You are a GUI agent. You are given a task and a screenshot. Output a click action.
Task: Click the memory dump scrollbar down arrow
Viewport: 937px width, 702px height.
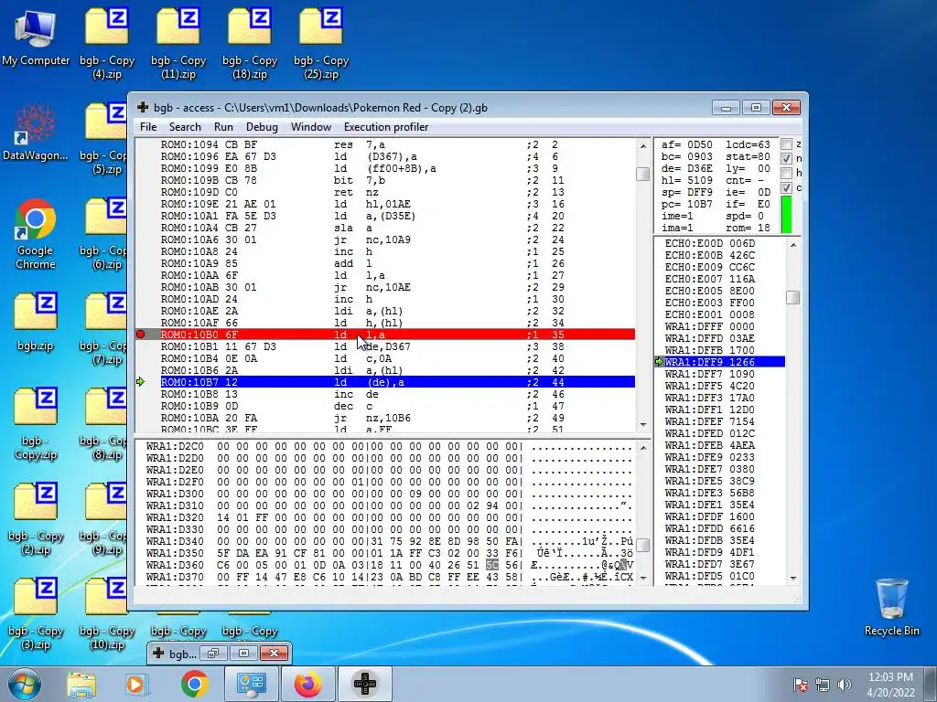[643, 578]
